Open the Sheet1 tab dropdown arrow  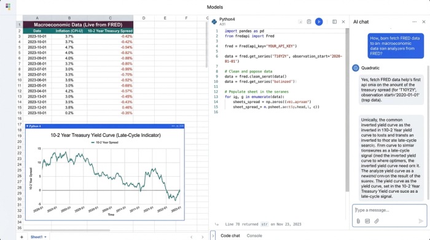[x=45, y=237]
